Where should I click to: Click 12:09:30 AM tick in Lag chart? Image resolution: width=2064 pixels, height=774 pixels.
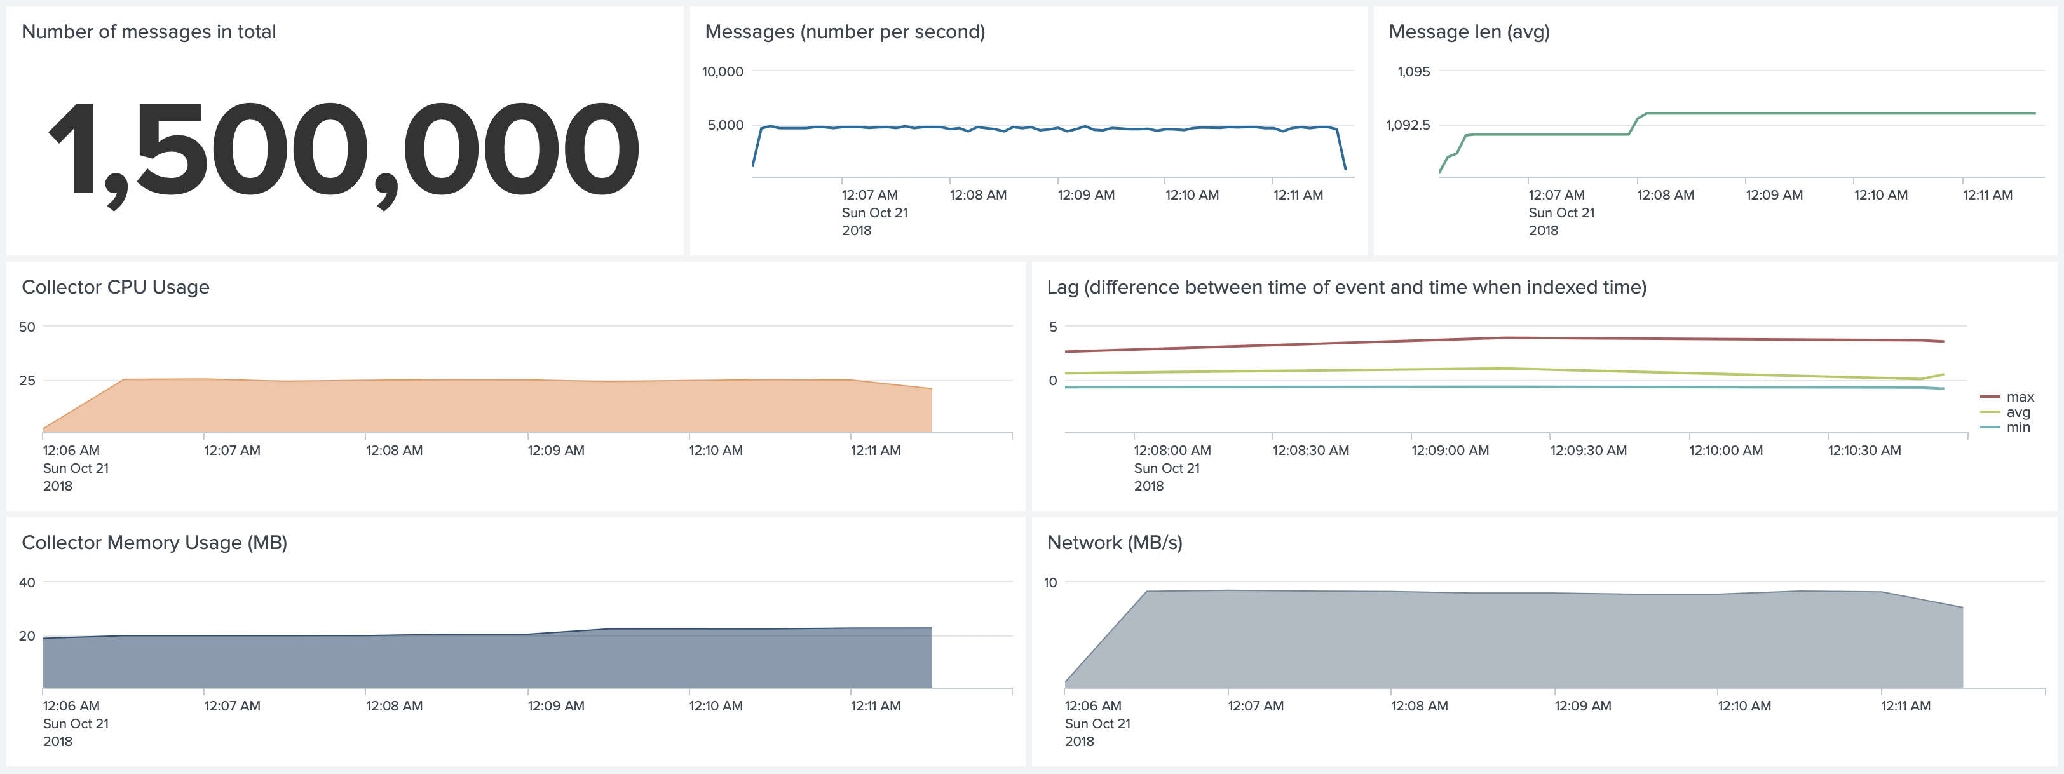pos(1588,451)
